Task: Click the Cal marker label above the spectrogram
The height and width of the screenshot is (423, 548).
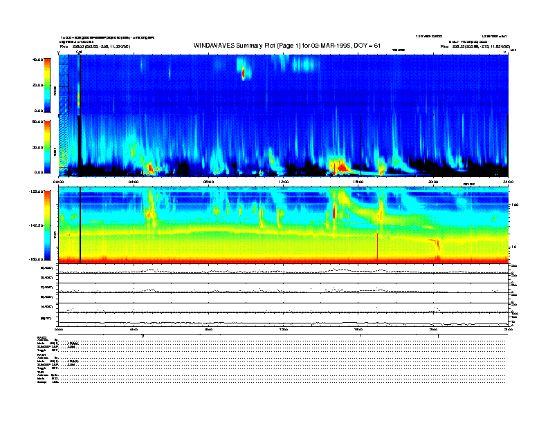Action: tap(79, 52)
